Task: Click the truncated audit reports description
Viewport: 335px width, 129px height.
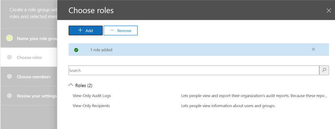Action: coord(254,96)
